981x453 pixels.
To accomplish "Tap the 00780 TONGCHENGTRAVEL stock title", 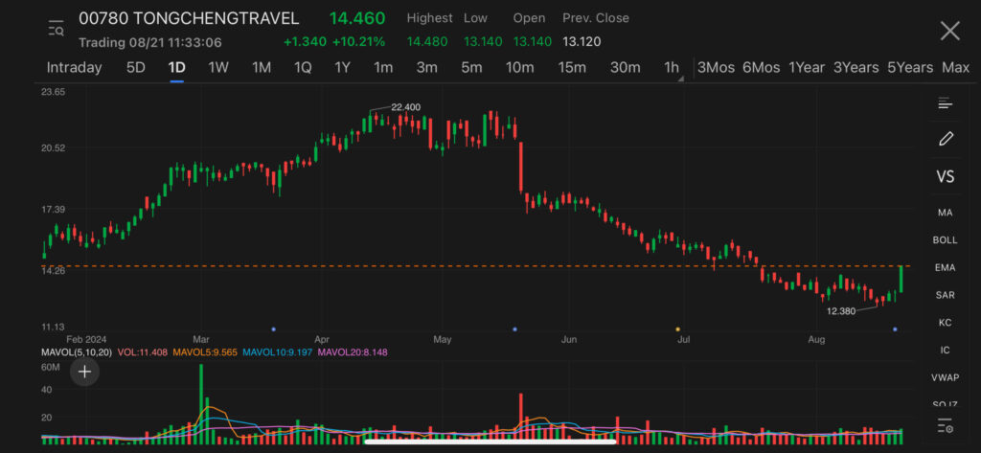I will (189, 19).
